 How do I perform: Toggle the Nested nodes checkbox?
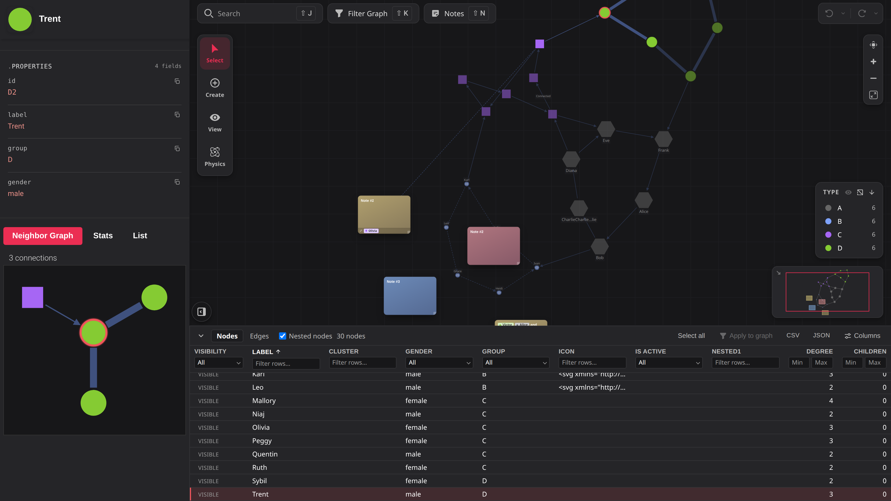pos(283,336)
